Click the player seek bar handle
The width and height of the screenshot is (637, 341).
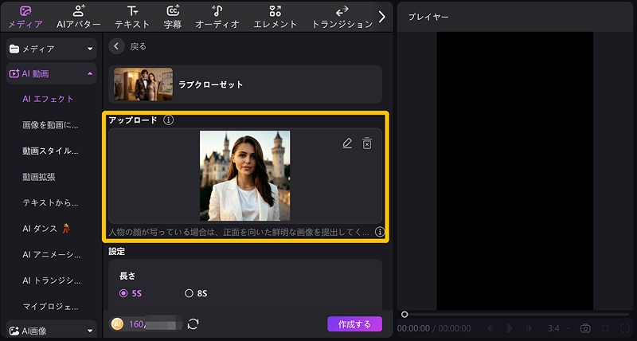click(404, 314)
